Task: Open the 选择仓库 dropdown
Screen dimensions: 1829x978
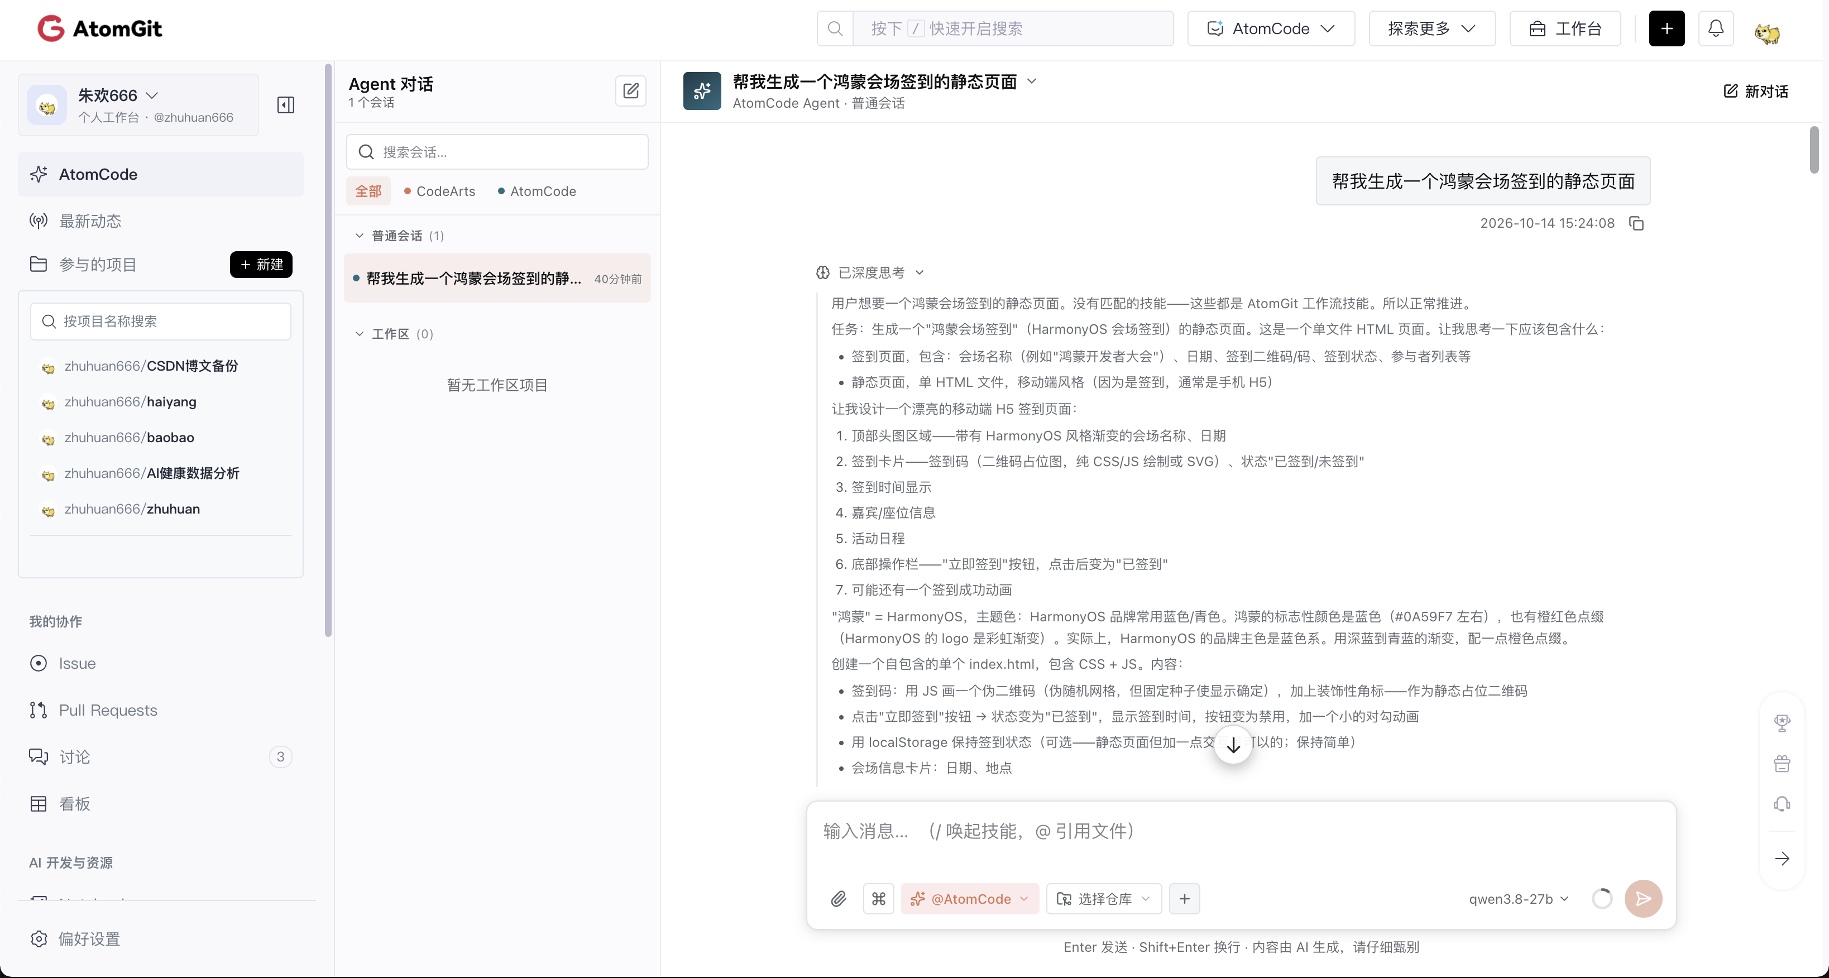Action: click(1103, 899)
